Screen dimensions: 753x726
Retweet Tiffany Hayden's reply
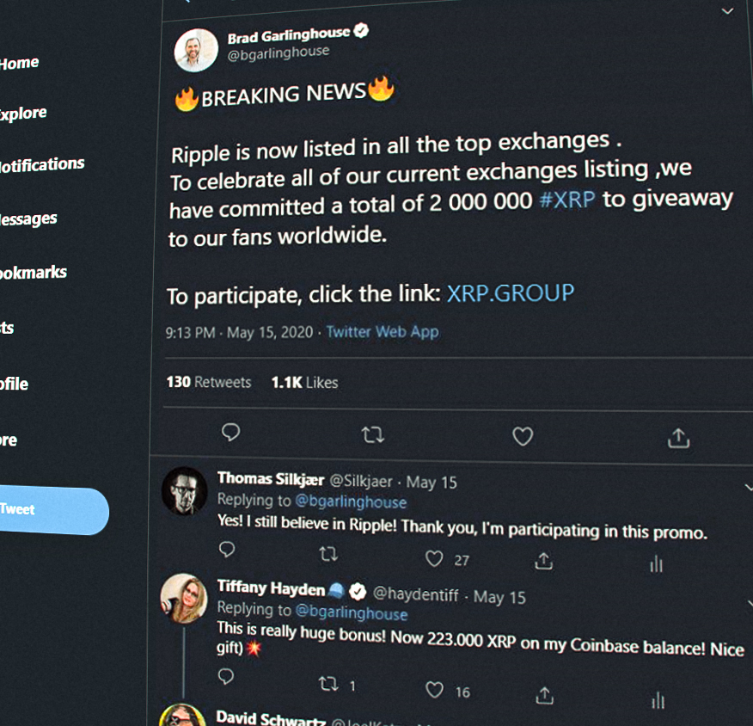pyautogui.click(x=328, y=683)
